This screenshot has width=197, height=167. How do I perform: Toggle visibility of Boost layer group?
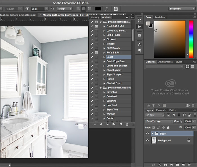[x=147, y=133]
